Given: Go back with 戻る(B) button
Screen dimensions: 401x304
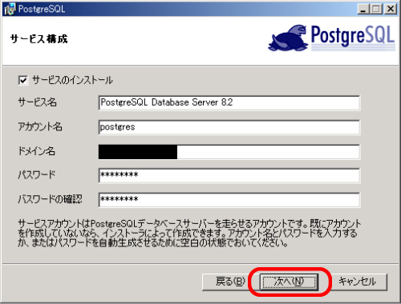Looking at the screenshot, I should point(225,282).
